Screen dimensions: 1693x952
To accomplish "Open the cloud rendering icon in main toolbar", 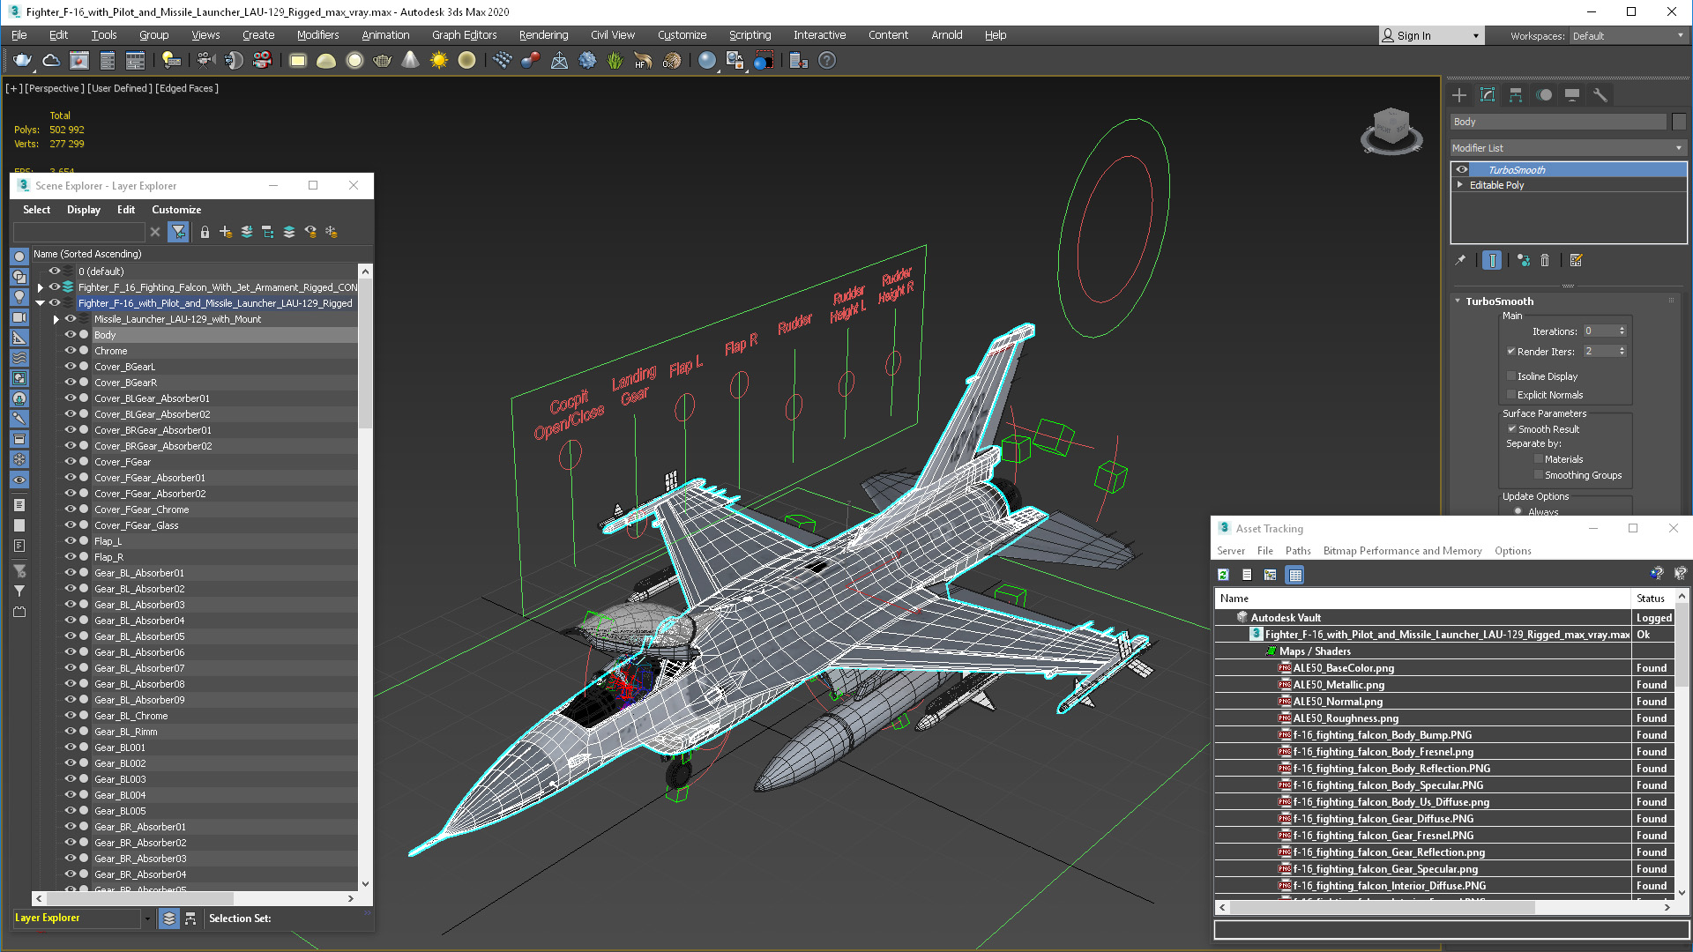I will [x=51, y=61].
